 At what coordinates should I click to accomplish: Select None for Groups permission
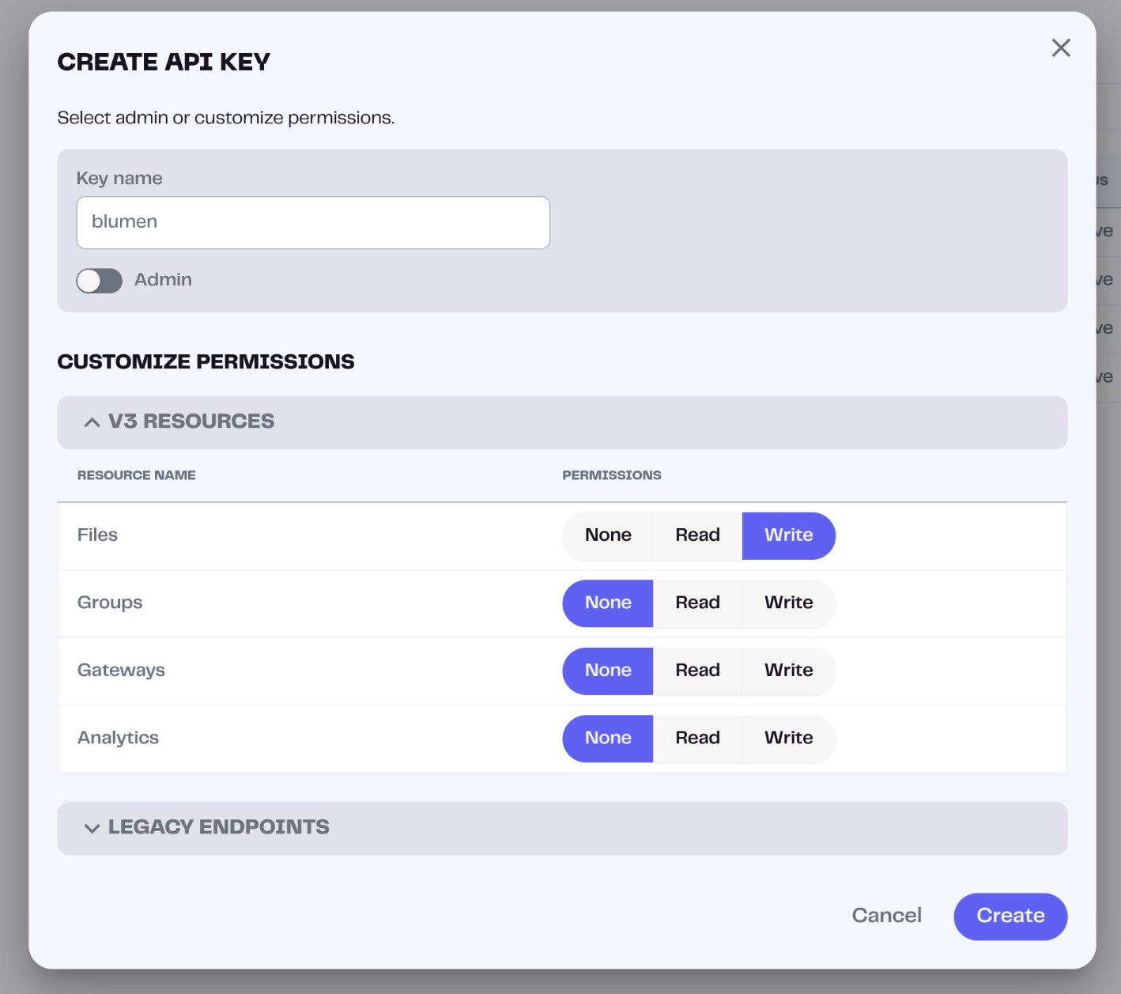(608, 603)
